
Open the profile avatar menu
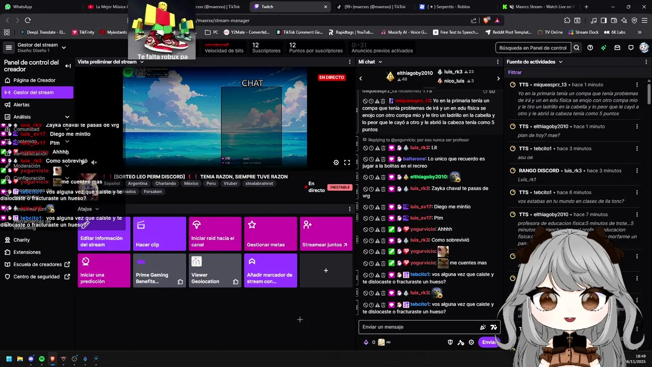[644, 47]
